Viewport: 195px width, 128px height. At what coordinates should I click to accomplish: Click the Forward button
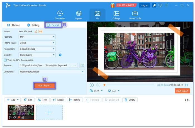tap(92, 100)
